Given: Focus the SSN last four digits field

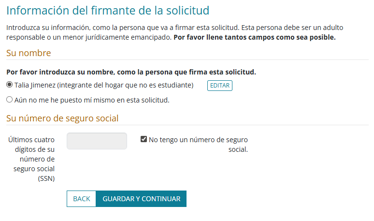Looking at the screenshot, I should 97,141.
